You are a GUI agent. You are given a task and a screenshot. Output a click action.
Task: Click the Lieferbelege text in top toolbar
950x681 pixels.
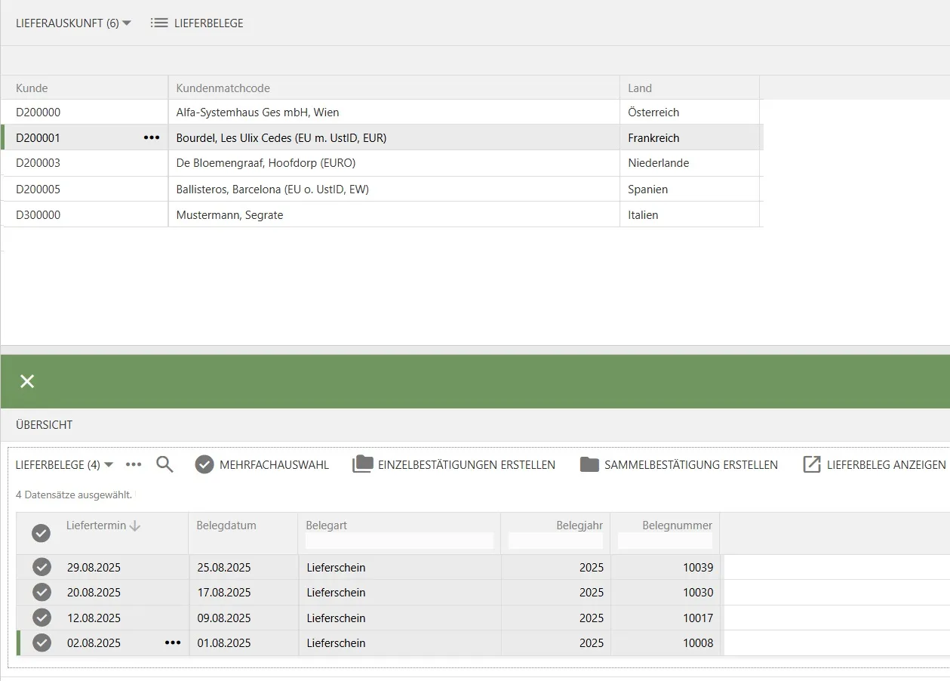pos(208,23)
